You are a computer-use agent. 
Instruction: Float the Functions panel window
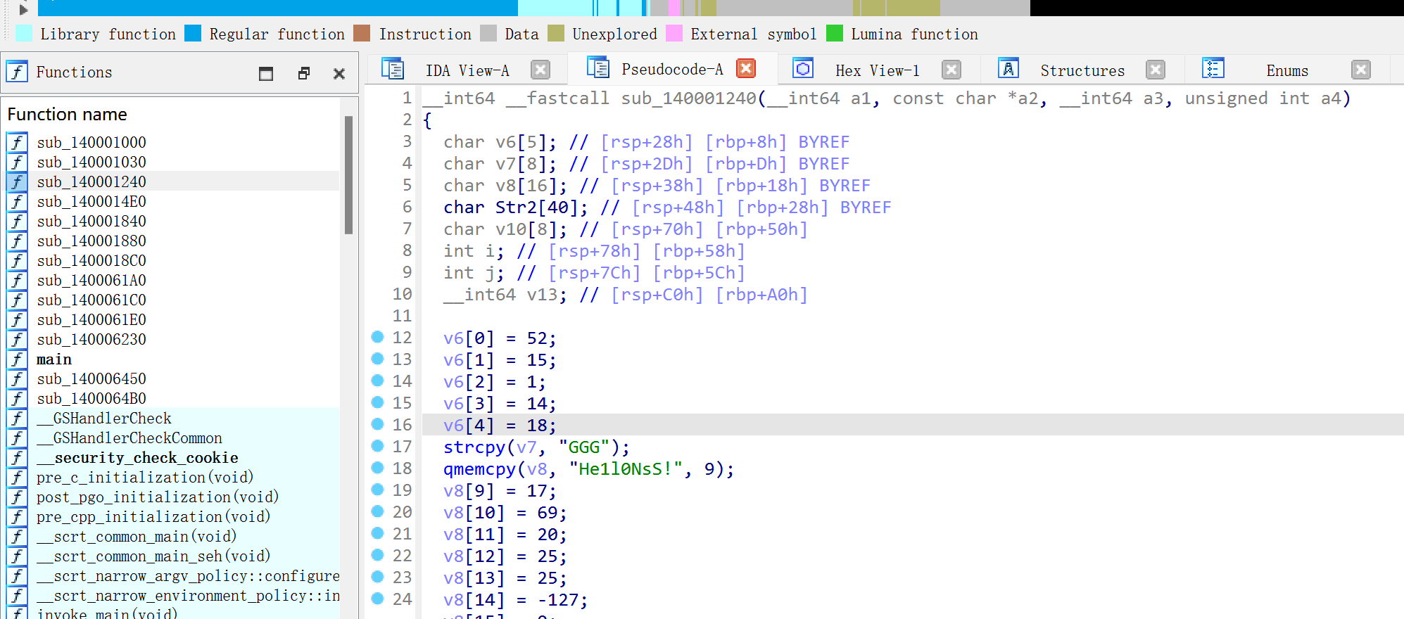304,73
